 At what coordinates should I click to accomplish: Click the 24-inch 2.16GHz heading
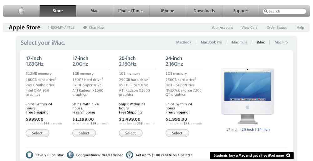coord(174,61)
